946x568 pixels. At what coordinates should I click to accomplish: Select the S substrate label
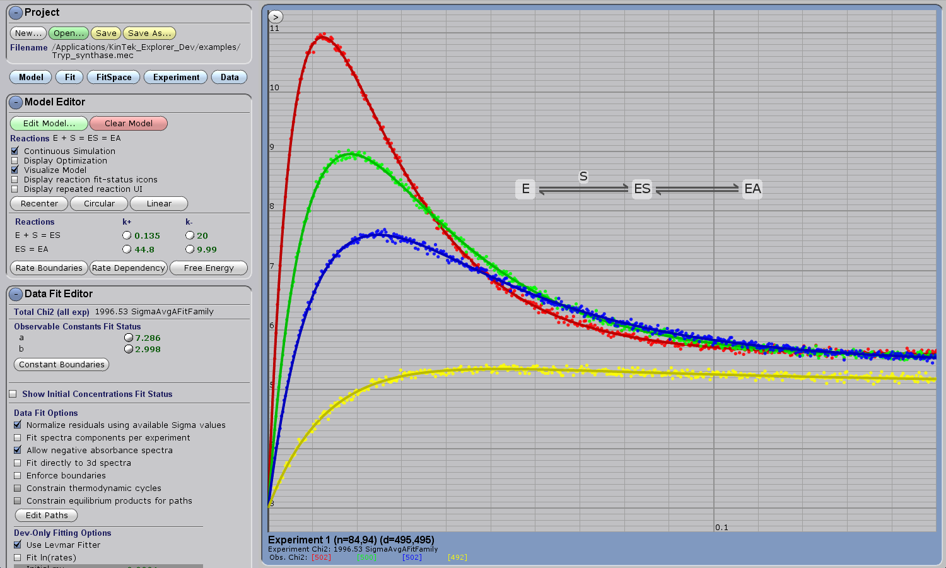pyautogui.click(x=583, y=177)
